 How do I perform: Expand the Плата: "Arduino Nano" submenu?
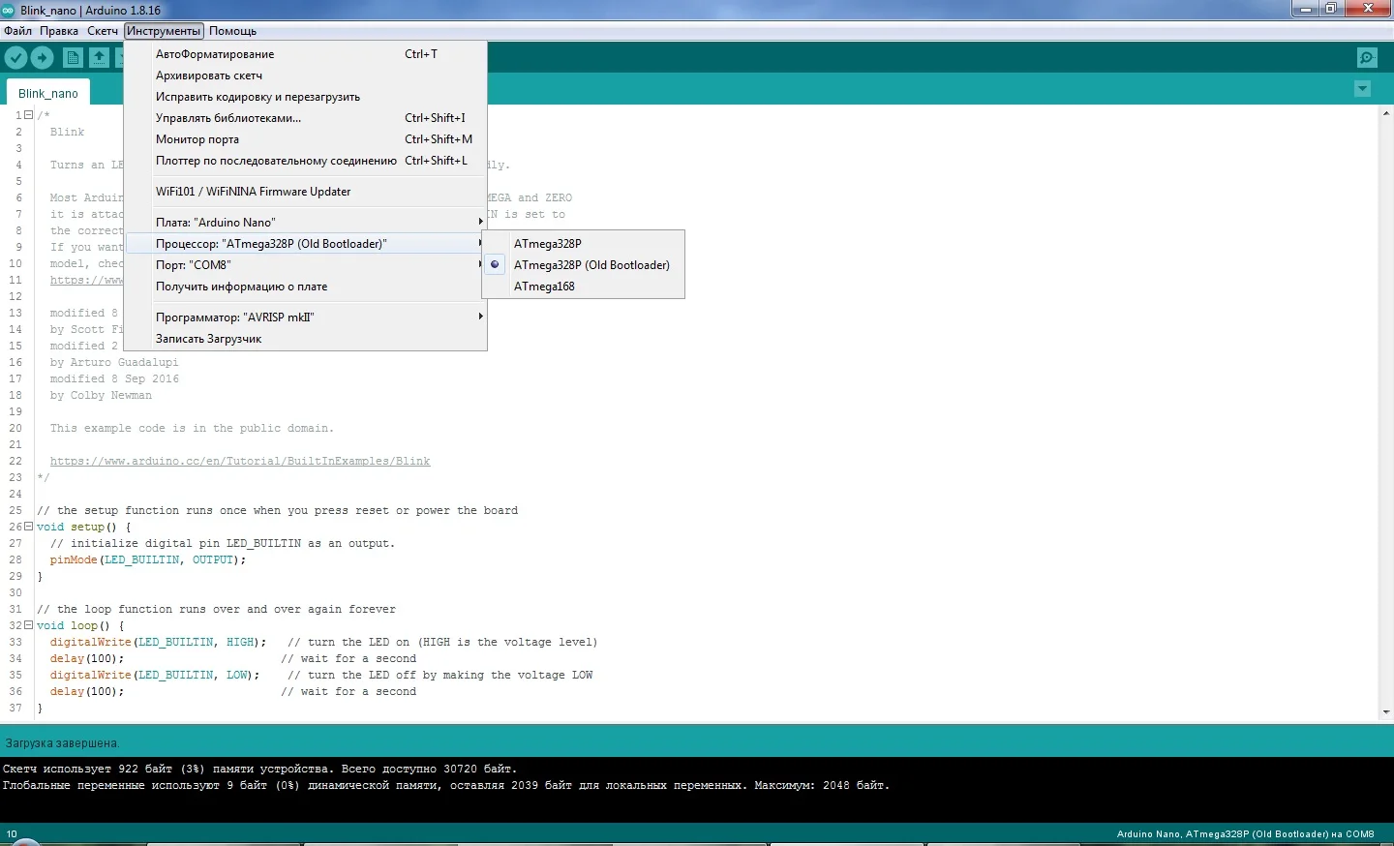tap(305, 223)
